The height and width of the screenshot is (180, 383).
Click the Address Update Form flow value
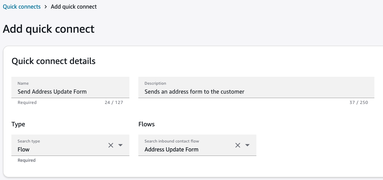coord(171,149)
